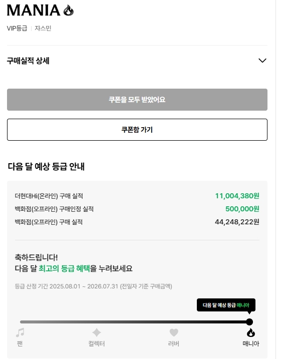The height and width of the screenshot is (359, 282).
Task: Click the 11,004,380원 online purchase amount
Action: [237, 196]
